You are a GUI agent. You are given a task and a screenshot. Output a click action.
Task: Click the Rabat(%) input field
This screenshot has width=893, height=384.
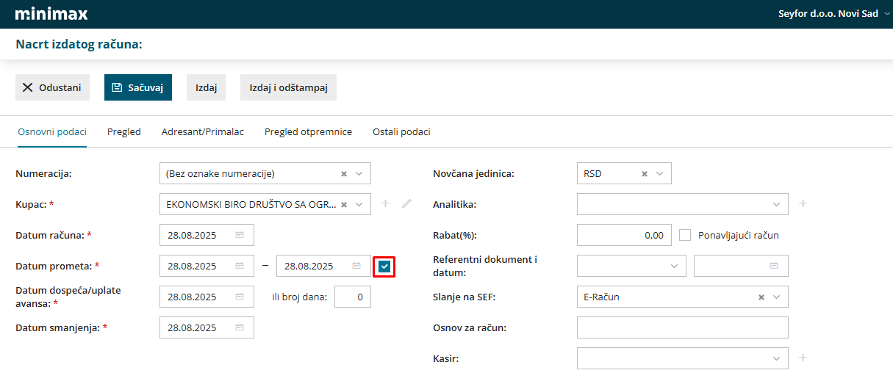(x=624, y=236)
